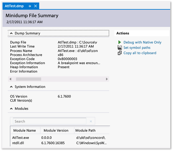Select the AtlTest.dmp document tab

pyautogui.click(x=14, y=6)
